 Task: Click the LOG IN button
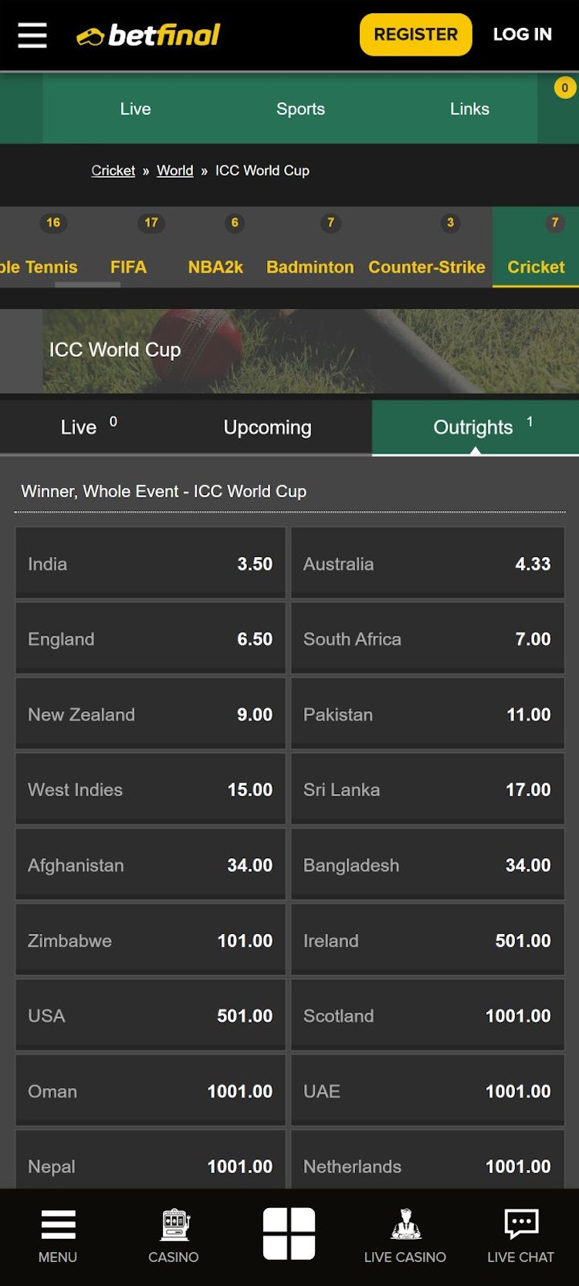point(522,34)
